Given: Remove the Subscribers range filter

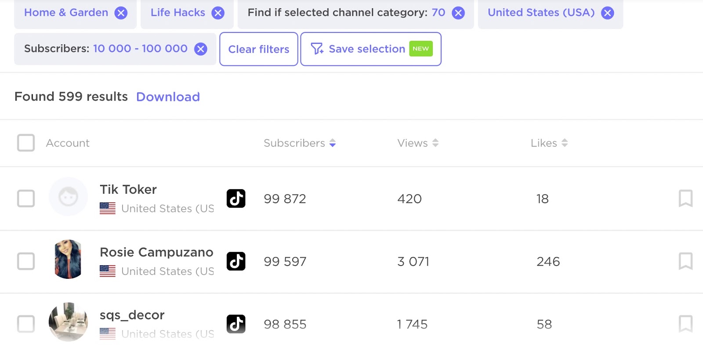Looking at the screenshot, I should pos(201,49).
